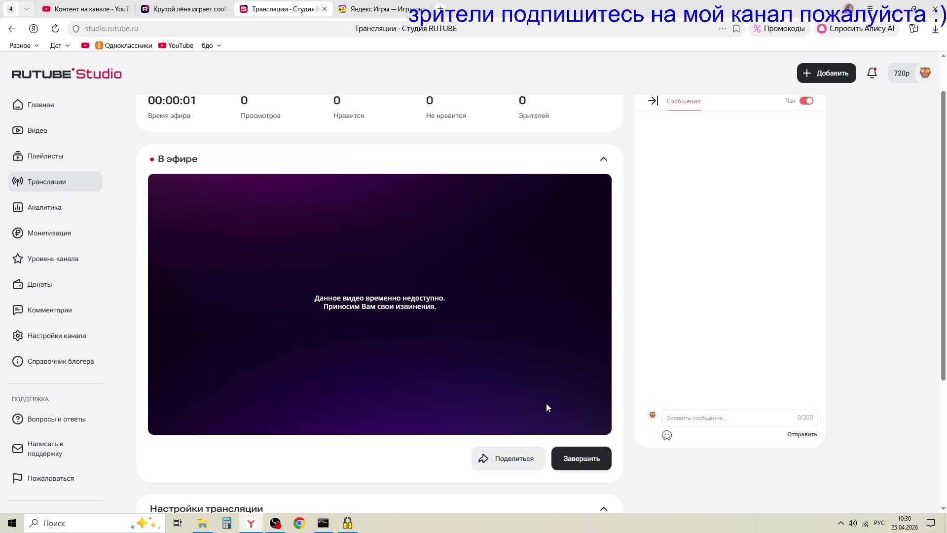
Task: Click the Спросить Алису AI icon
Action: pyautogui.click(x=822, y=29)
